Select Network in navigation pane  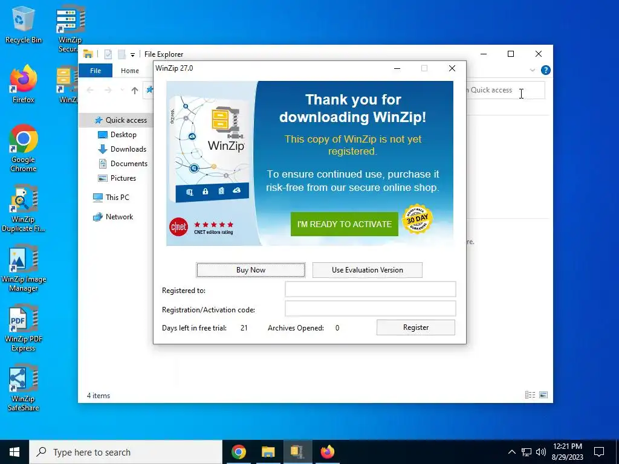113,217
